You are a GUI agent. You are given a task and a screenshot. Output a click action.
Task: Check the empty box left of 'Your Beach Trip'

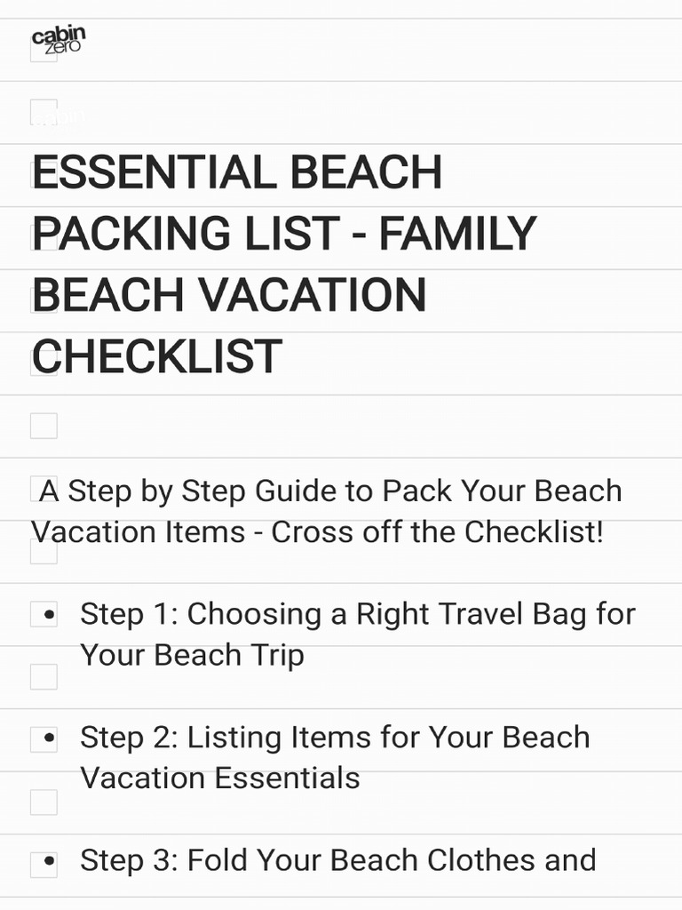click(x=44, y=677)
